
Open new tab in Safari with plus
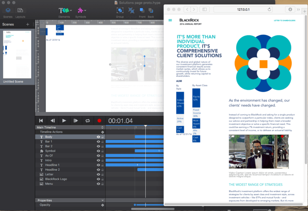pyautogui.click(x=305, y=11)
